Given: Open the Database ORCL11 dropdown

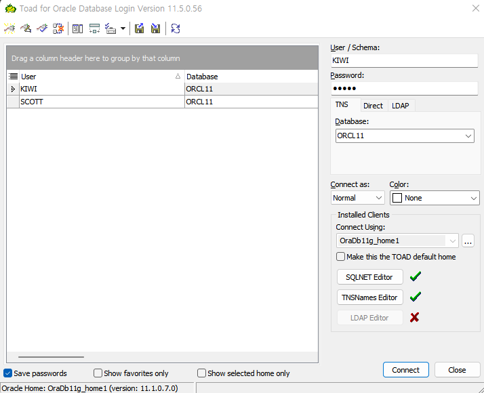Looking at the screenshot, I should (468, 136).
